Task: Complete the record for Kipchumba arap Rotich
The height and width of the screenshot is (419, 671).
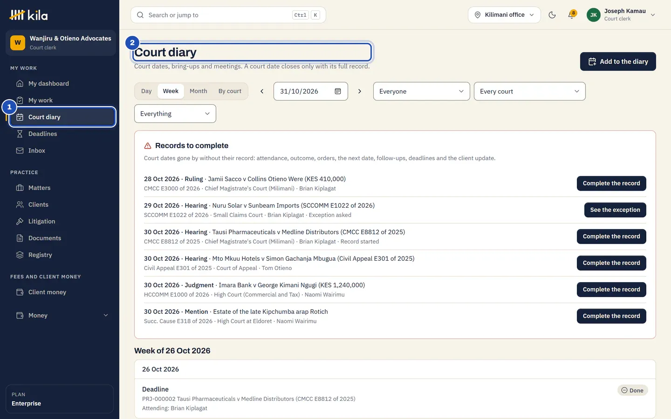Action: tap(611, 316)
